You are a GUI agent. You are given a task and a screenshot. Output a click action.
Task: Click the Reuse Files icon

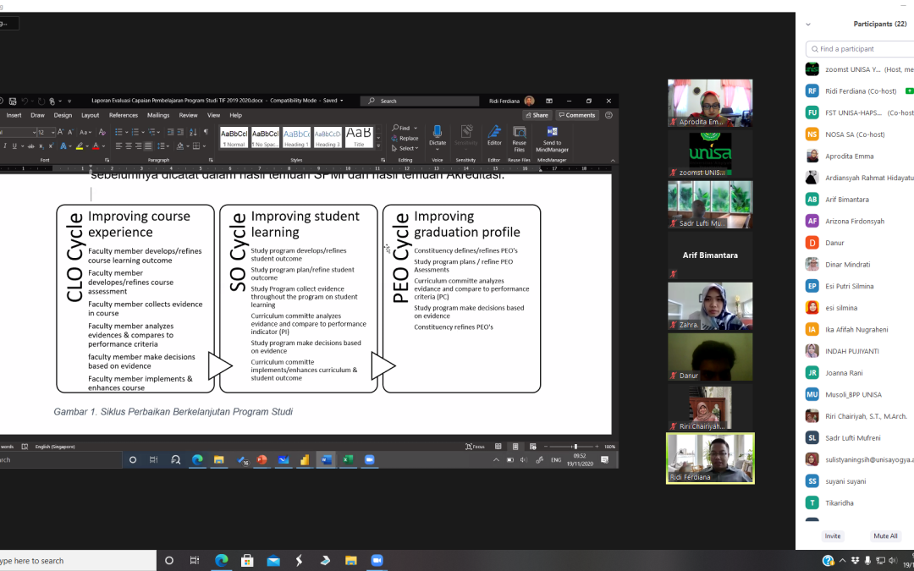pos(519,134)
